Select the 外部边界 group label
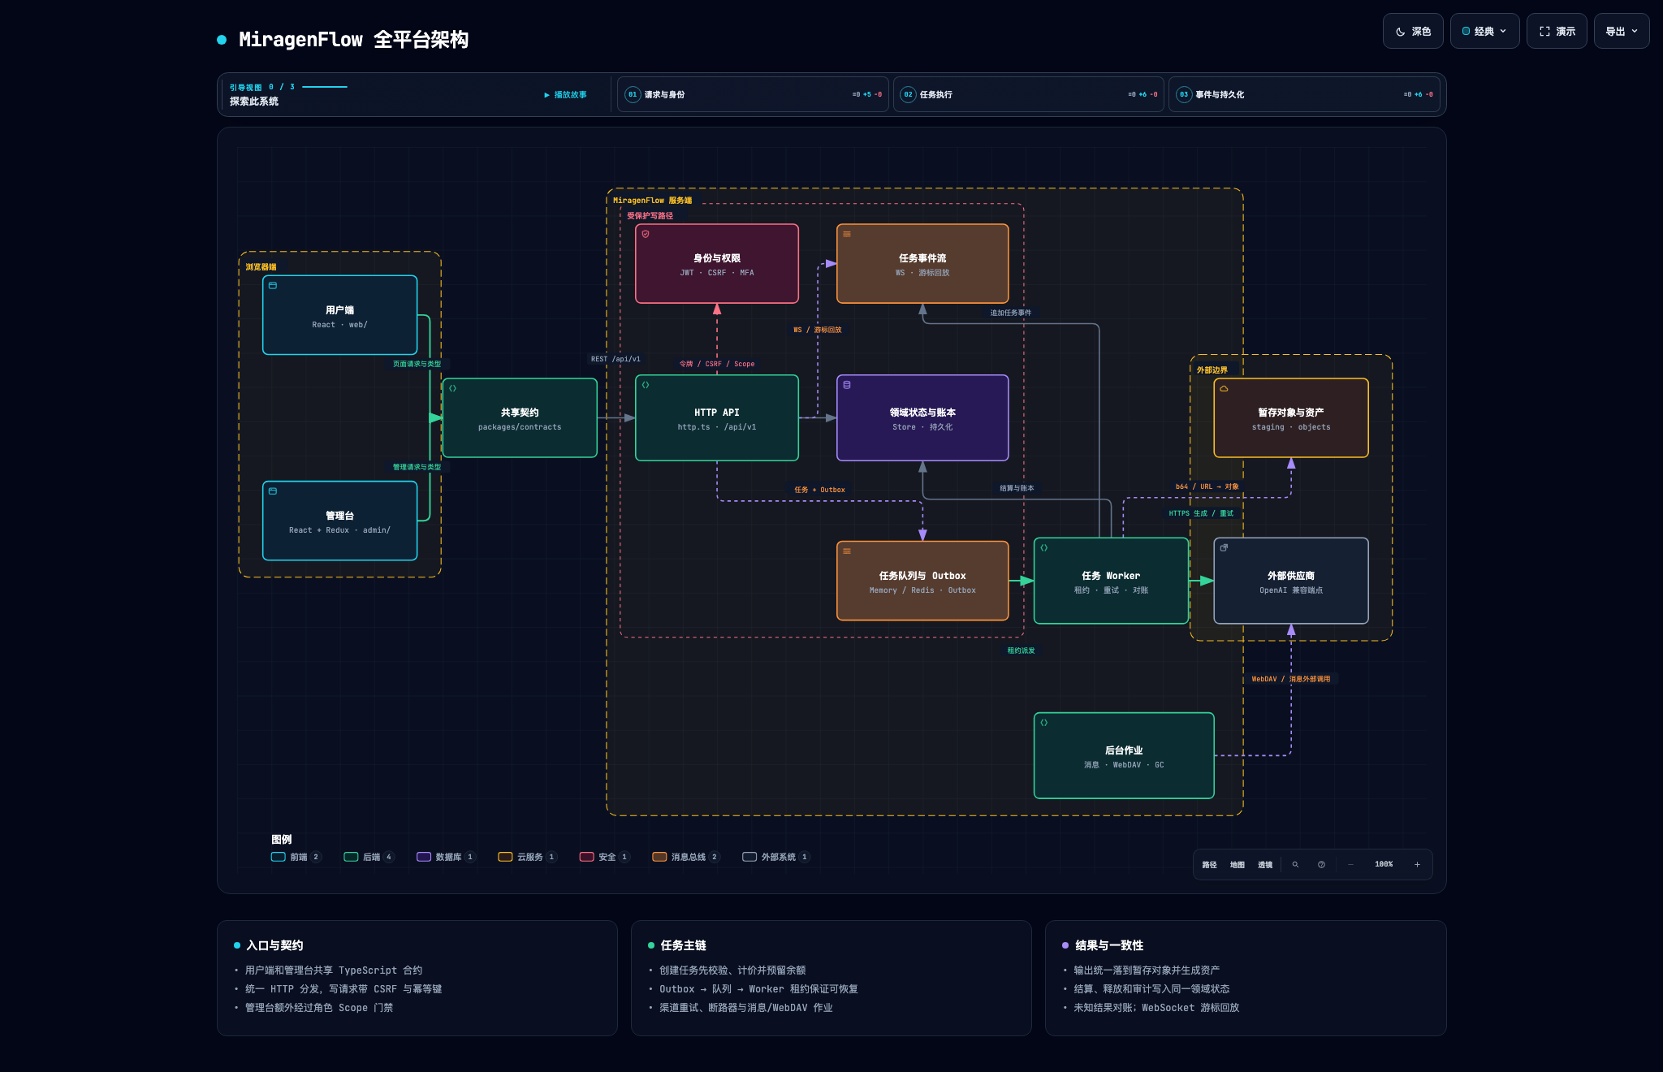1663x1072 pixels. (1212, 370)
